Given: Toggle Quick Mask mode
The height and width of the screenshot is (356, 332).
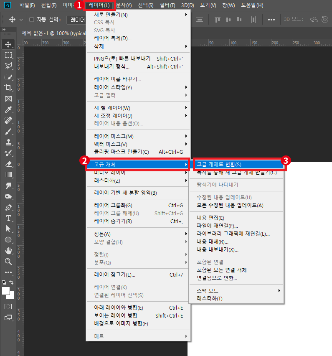Looking at the screenshot, I should pos(8,307).
